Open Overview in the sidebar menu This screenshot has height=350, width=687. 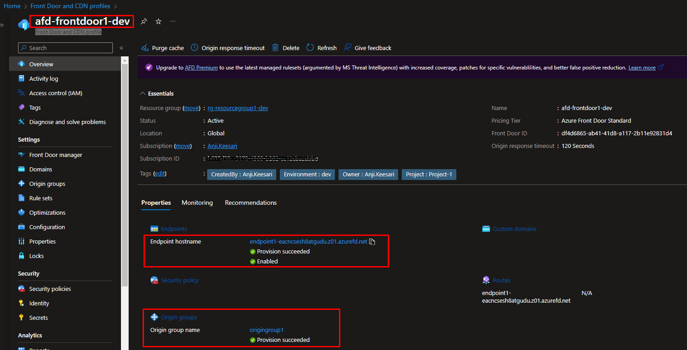pyautogui.click(x=65, y=64)
